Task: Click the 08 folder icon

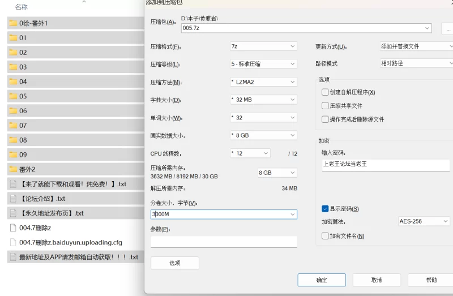Action: click(13, 140)
